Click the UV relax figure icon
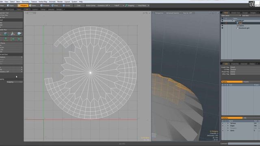Image resolution: width=260 pixels, height=146 pixels. click(13, 34)
